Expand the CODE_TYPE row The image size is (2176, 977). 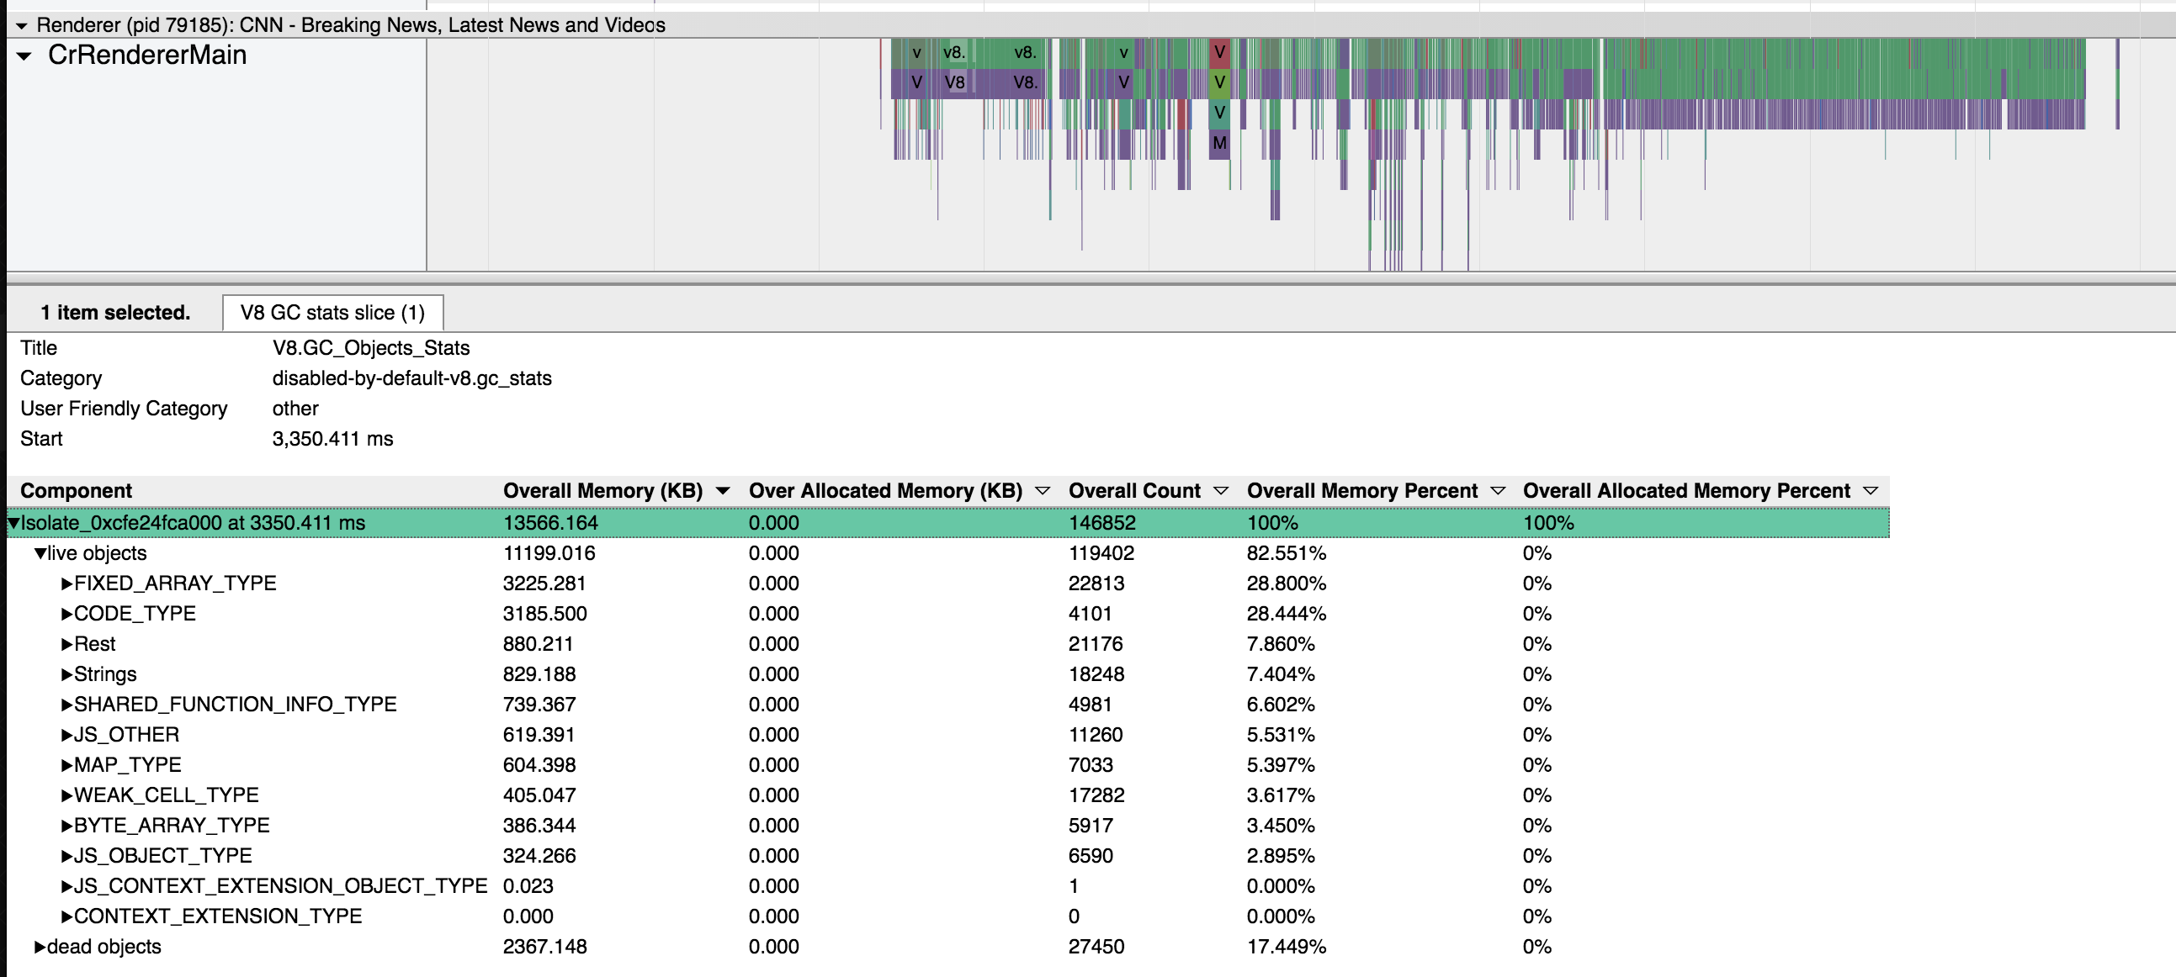tap(66, 615)
